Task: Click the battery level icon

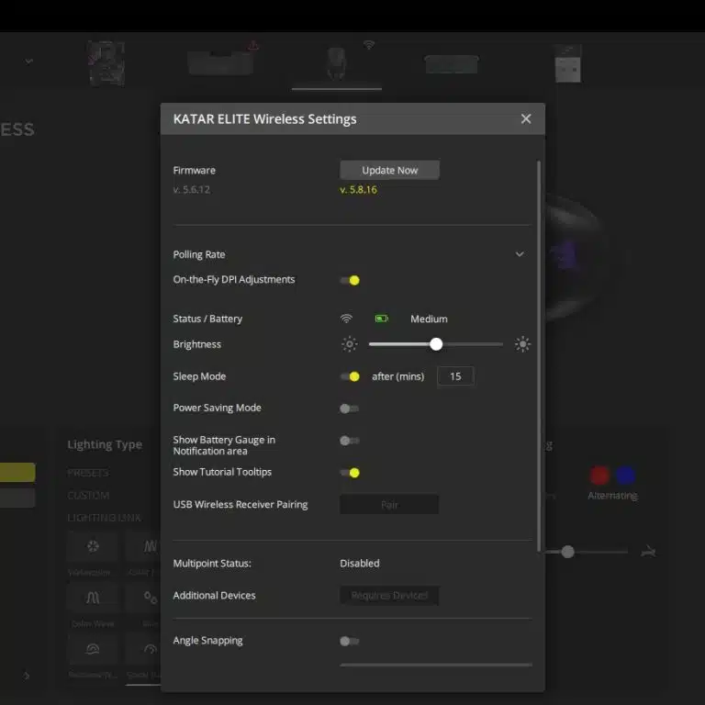Action: click(x=381, y=319)
